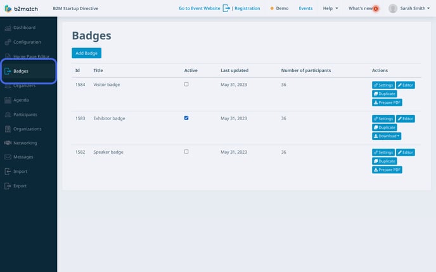The width and height of the screenshot is (436, 272).
Task: Click badge Id 1582
Action: click(x=80, y=152)
